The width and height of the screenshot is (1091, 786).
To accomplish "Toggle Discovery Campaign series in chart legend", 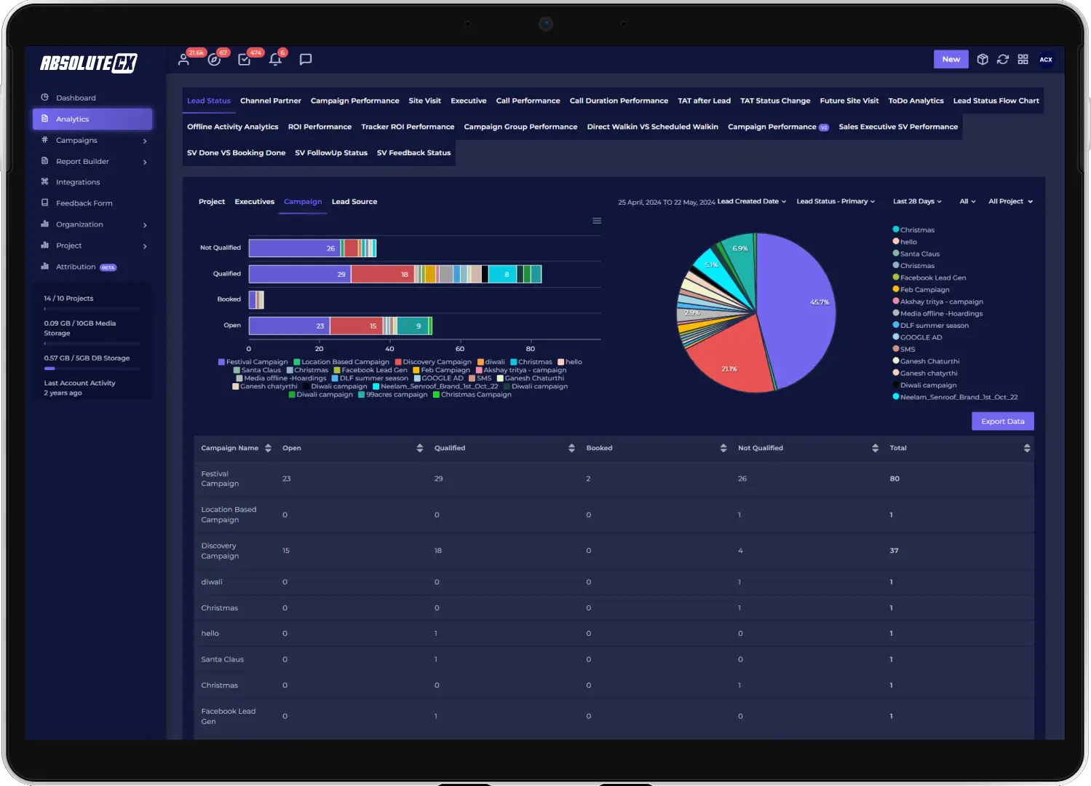I will 433,362.
